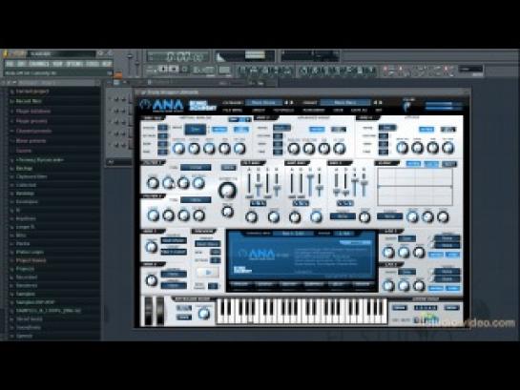Image resolution: width=520 pixels, height=390 pixels.
Task: Open Recent files in the browser
Action: click(29, 101)
